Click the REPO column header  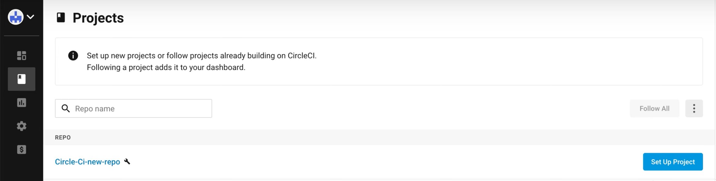[x=63, y=137]
